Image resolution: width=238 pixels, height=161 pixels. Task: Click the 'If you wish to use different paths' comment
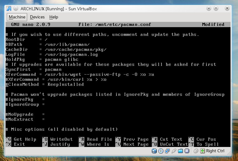[102, 34]
